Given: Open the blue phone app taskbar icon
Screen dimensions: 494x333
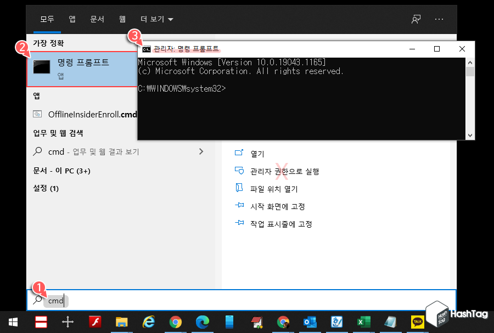Looking at the screenshot, I should coord(229,322).
